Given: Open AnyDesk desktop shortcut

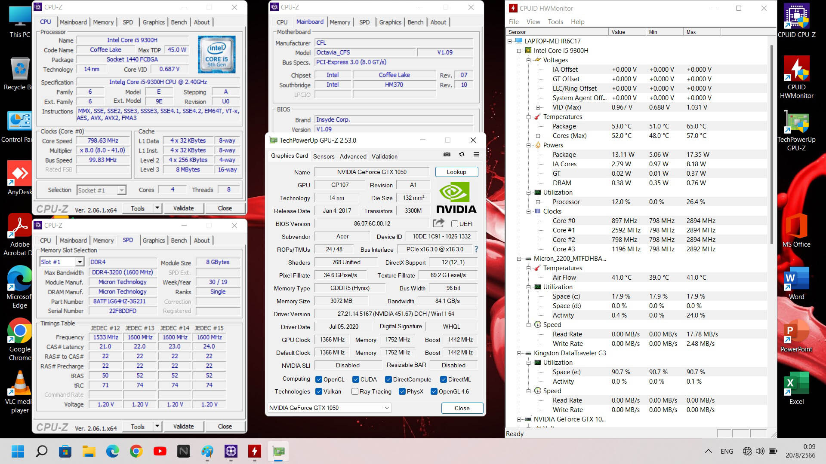Looking at the screenshot, I should click(20, 178).
